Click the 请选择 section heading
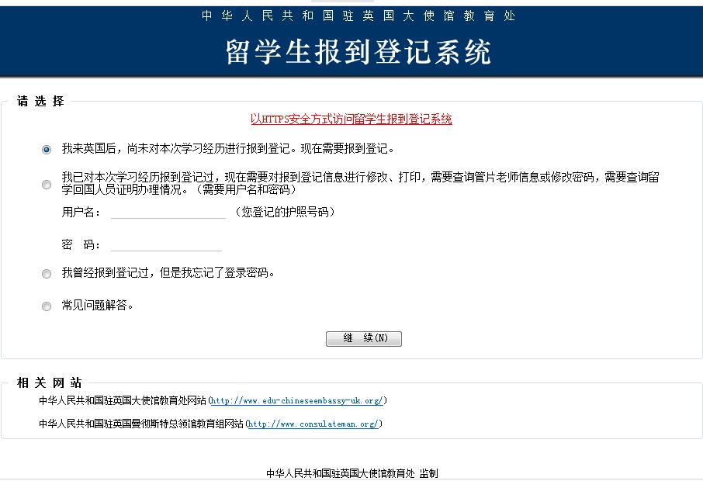The height and width of the screenshot is (481, 703). (x=40, y=101)
